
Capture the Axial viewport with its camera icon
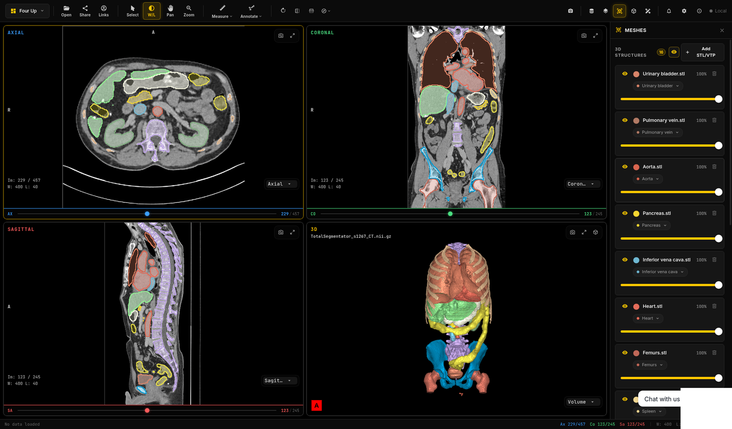(x=281, y=36)
